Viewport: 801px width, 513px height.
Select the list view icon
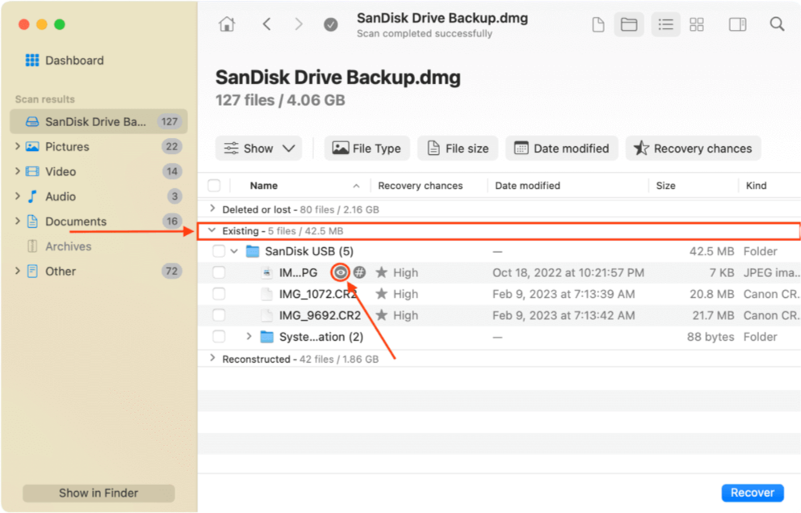[665, 25]
